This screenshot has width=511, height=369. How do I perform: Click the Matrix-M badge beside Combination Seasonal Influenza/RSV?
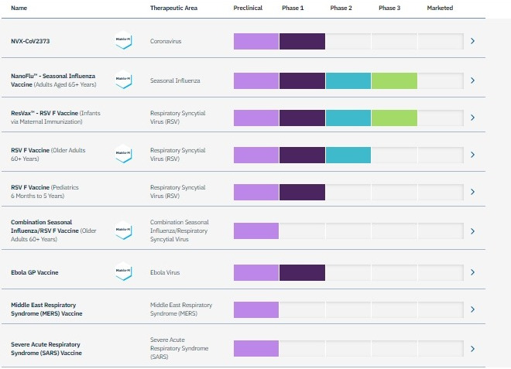tap(124, 231)
